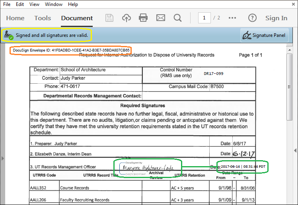Click '3. UT Records Management Officer' text
This screenshot has width=298, height=205.
[63, 167]
